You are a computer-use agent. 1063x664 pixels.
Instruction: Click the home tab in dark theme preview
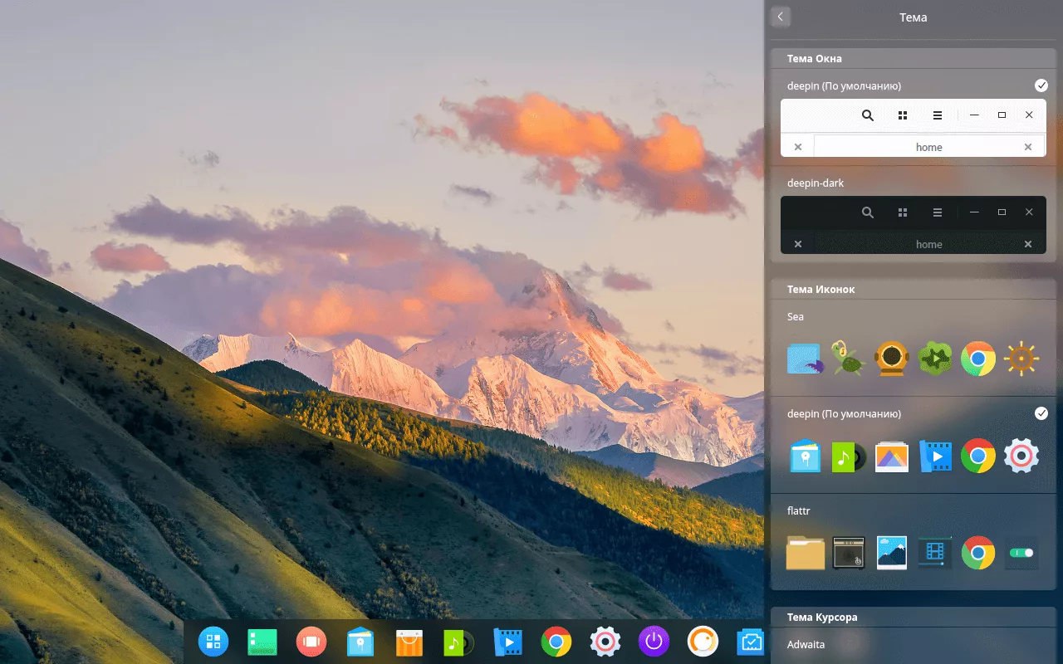(x=928, y=244)
